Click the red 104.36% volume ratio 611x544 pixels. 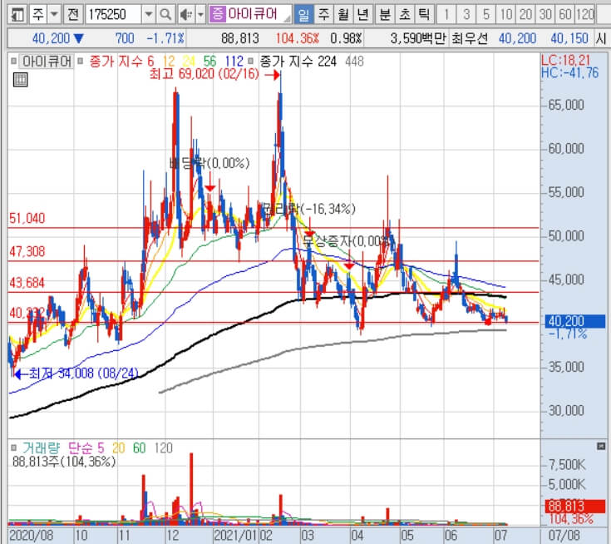point(298,38)
